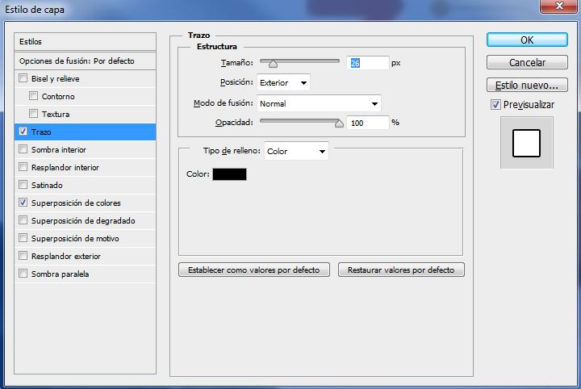Toggle the Previsualizar checkbox
581x389 pixels.
tap(495, 104)
